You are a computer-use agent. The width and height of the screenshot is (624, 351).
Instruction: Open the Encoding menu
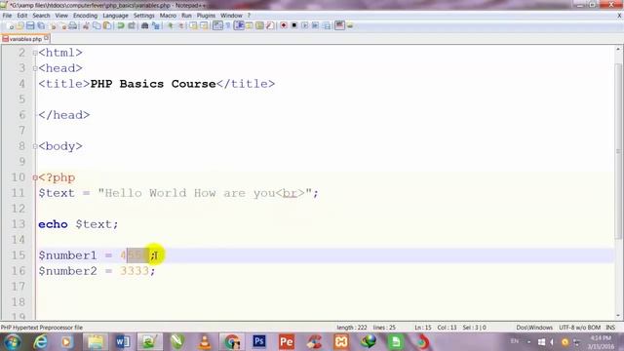tap(85, 16)
